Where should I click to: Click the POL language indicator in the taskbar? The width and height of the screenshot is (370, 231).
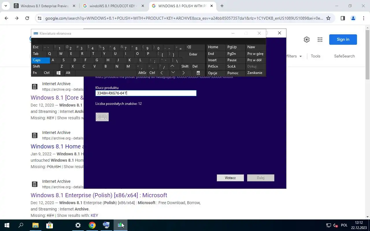coord(344,225)
